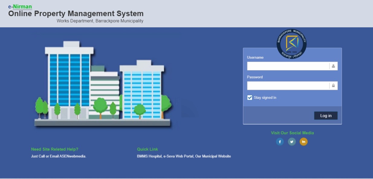Click the Barrackpore Municipality round logo

tap(291, 44)
